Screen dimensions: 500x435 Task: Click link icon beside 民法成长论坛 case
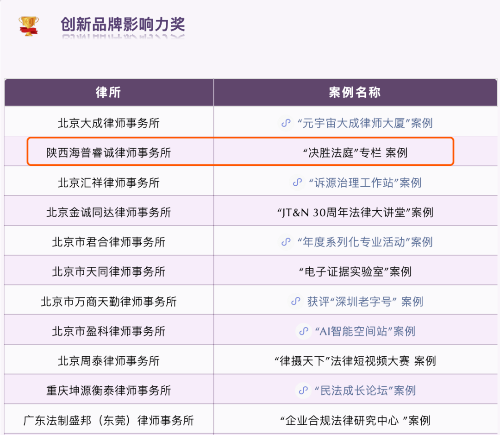point(303,391)
